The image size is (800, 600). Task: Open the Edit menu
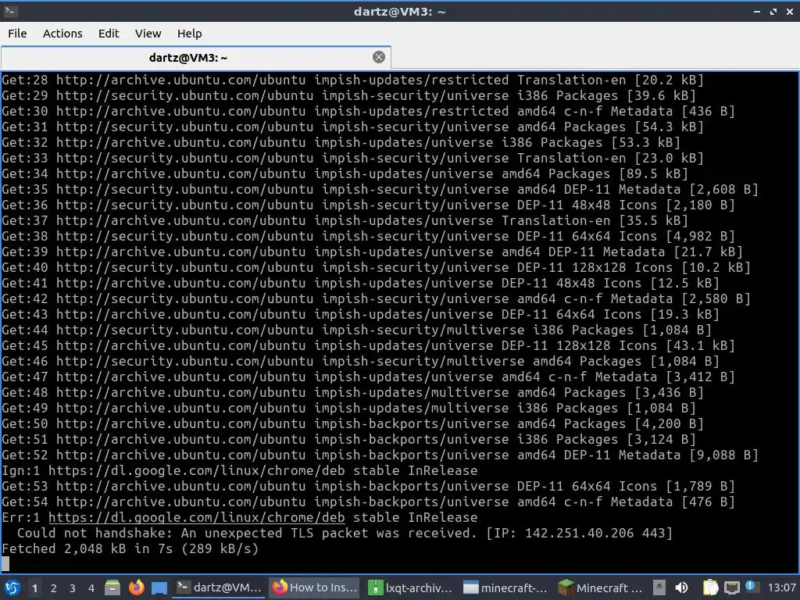click(x=108, y=34)
